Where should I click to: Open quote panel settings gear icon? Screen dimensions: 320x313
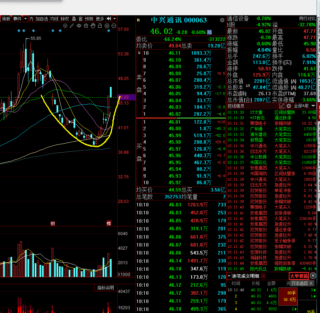[222, 20]
